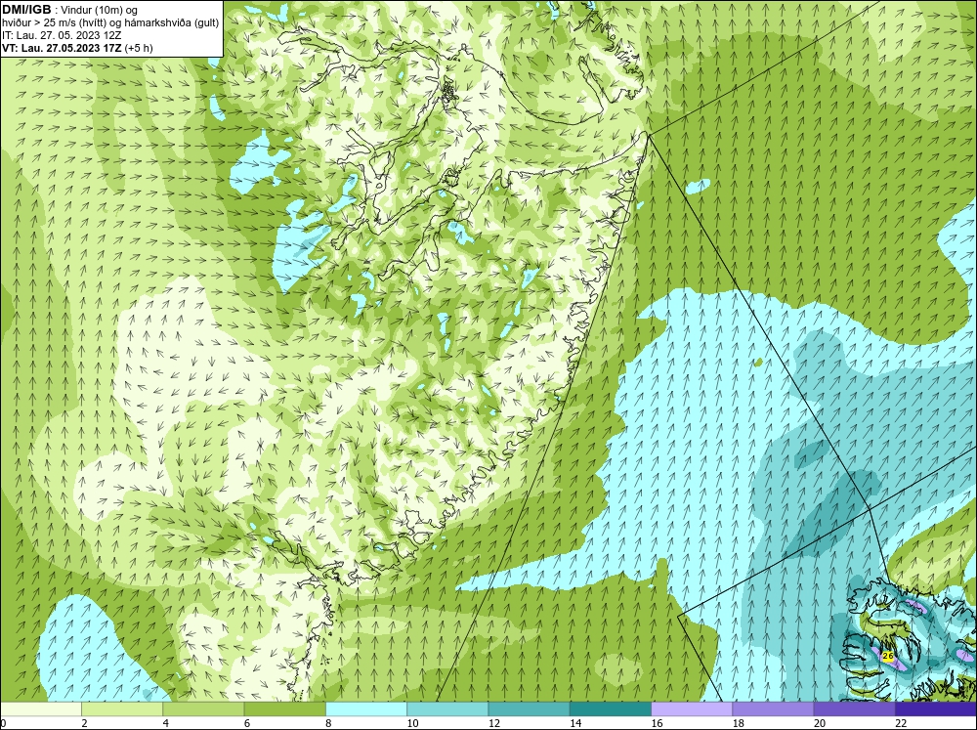Viewport: 977px width, 730px height.
Task: Select the 14–16 m/s dark teal legend swatch
Action: (611, 709)
